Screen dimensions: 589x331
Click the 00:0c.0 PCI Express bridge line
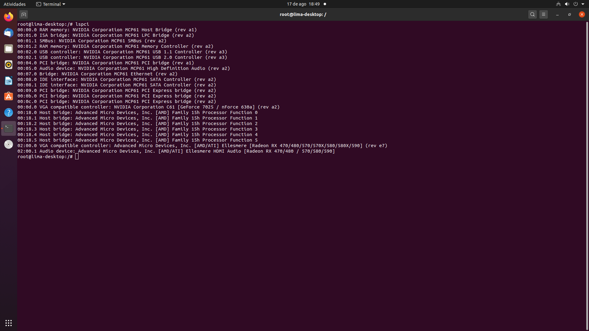(x=117, y=101)
